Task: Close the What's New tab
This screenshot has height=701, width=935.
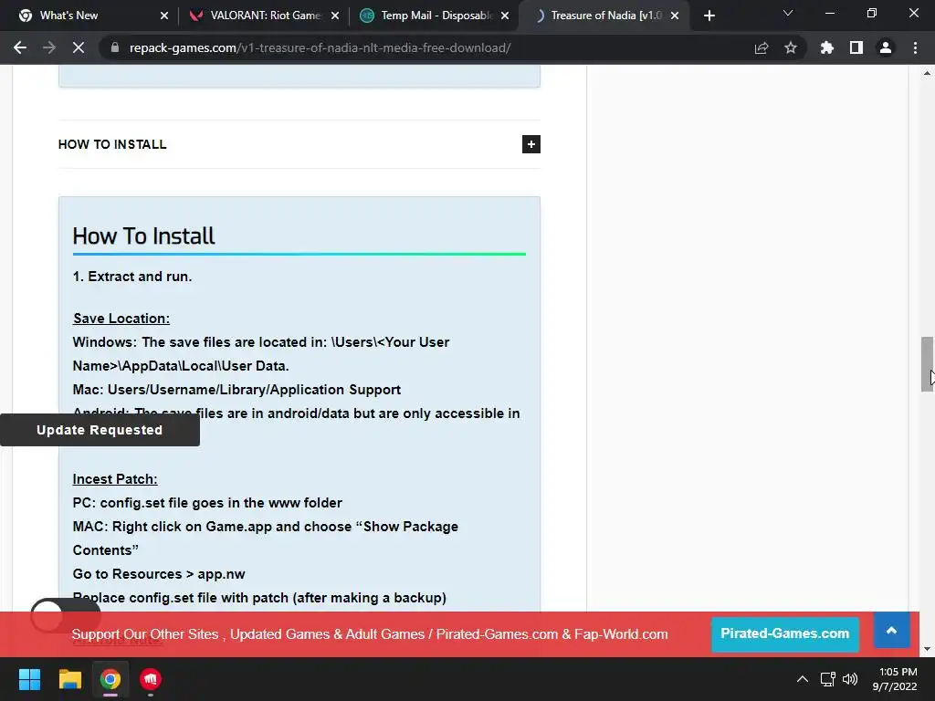Action: [164, 16]
